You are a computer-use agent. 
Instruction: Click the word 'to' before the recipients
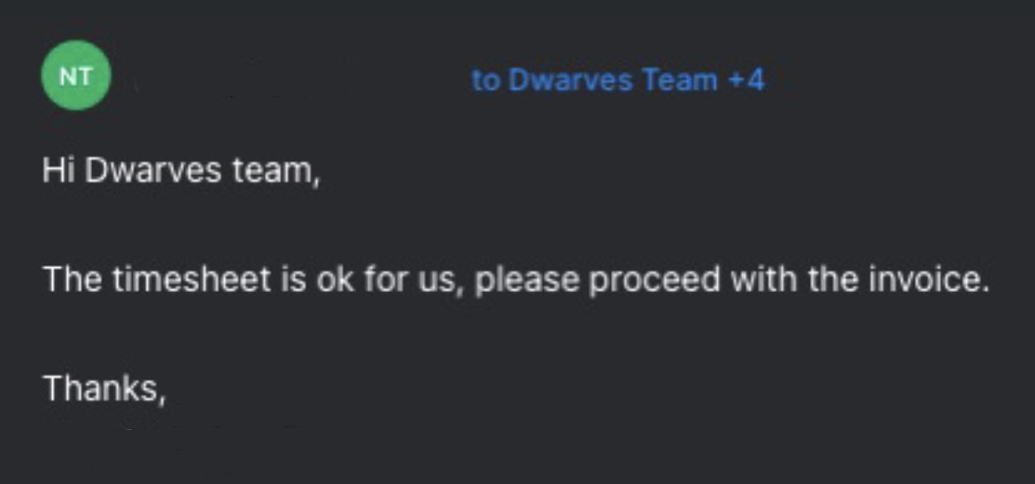486,81
